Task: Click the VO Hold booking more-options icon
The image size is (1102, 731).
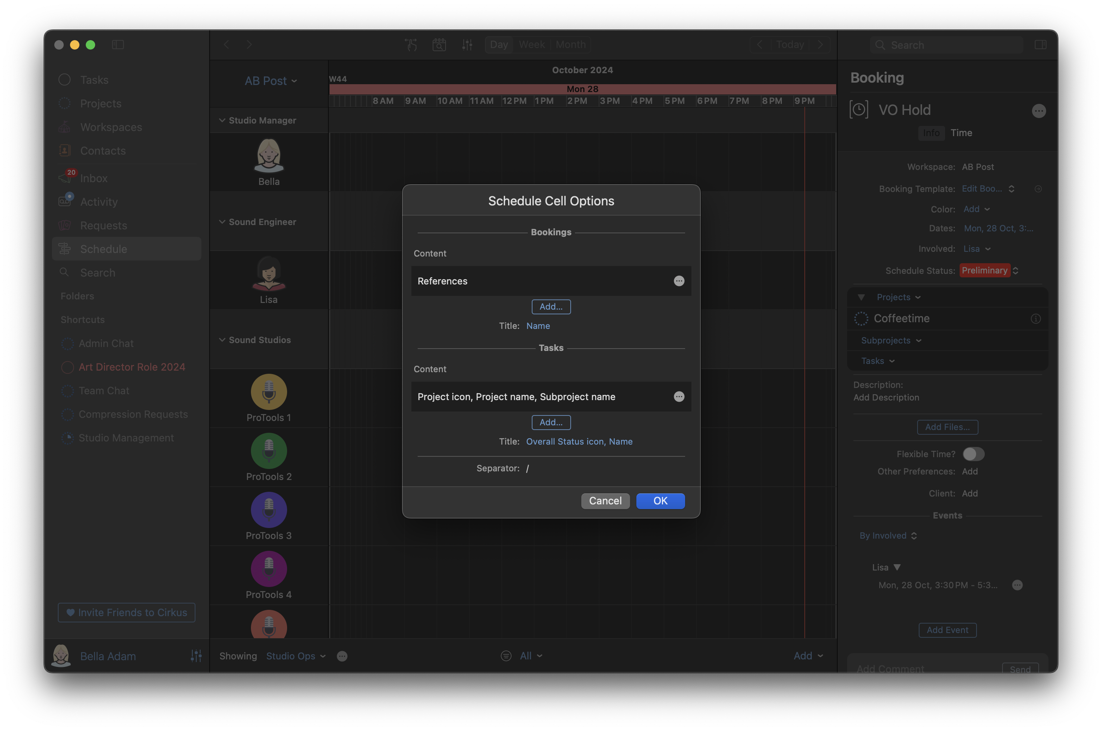Action: 1039,111
